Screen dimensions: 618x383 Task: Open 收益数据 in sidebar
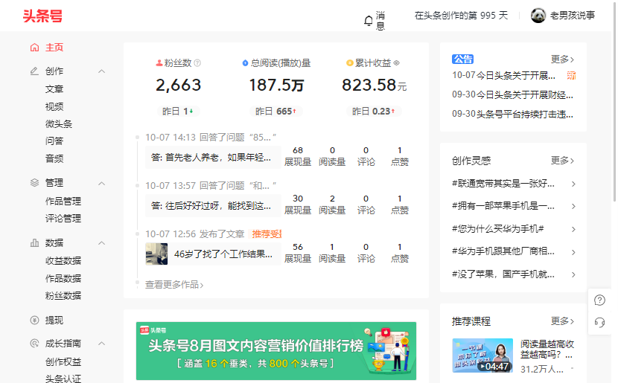(63, 260)
